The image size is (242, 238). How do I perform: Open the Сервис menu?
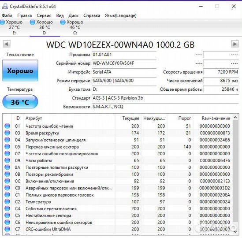(44, 15)
